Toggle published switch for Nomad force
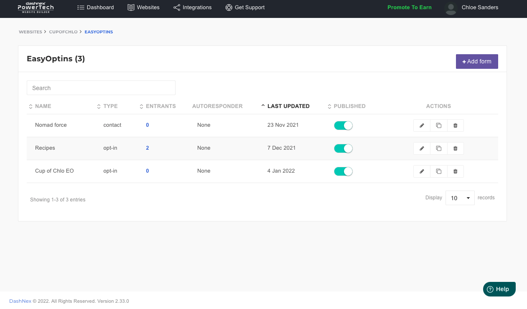Viewport: 527px width, 309px height. click(343, 126)
